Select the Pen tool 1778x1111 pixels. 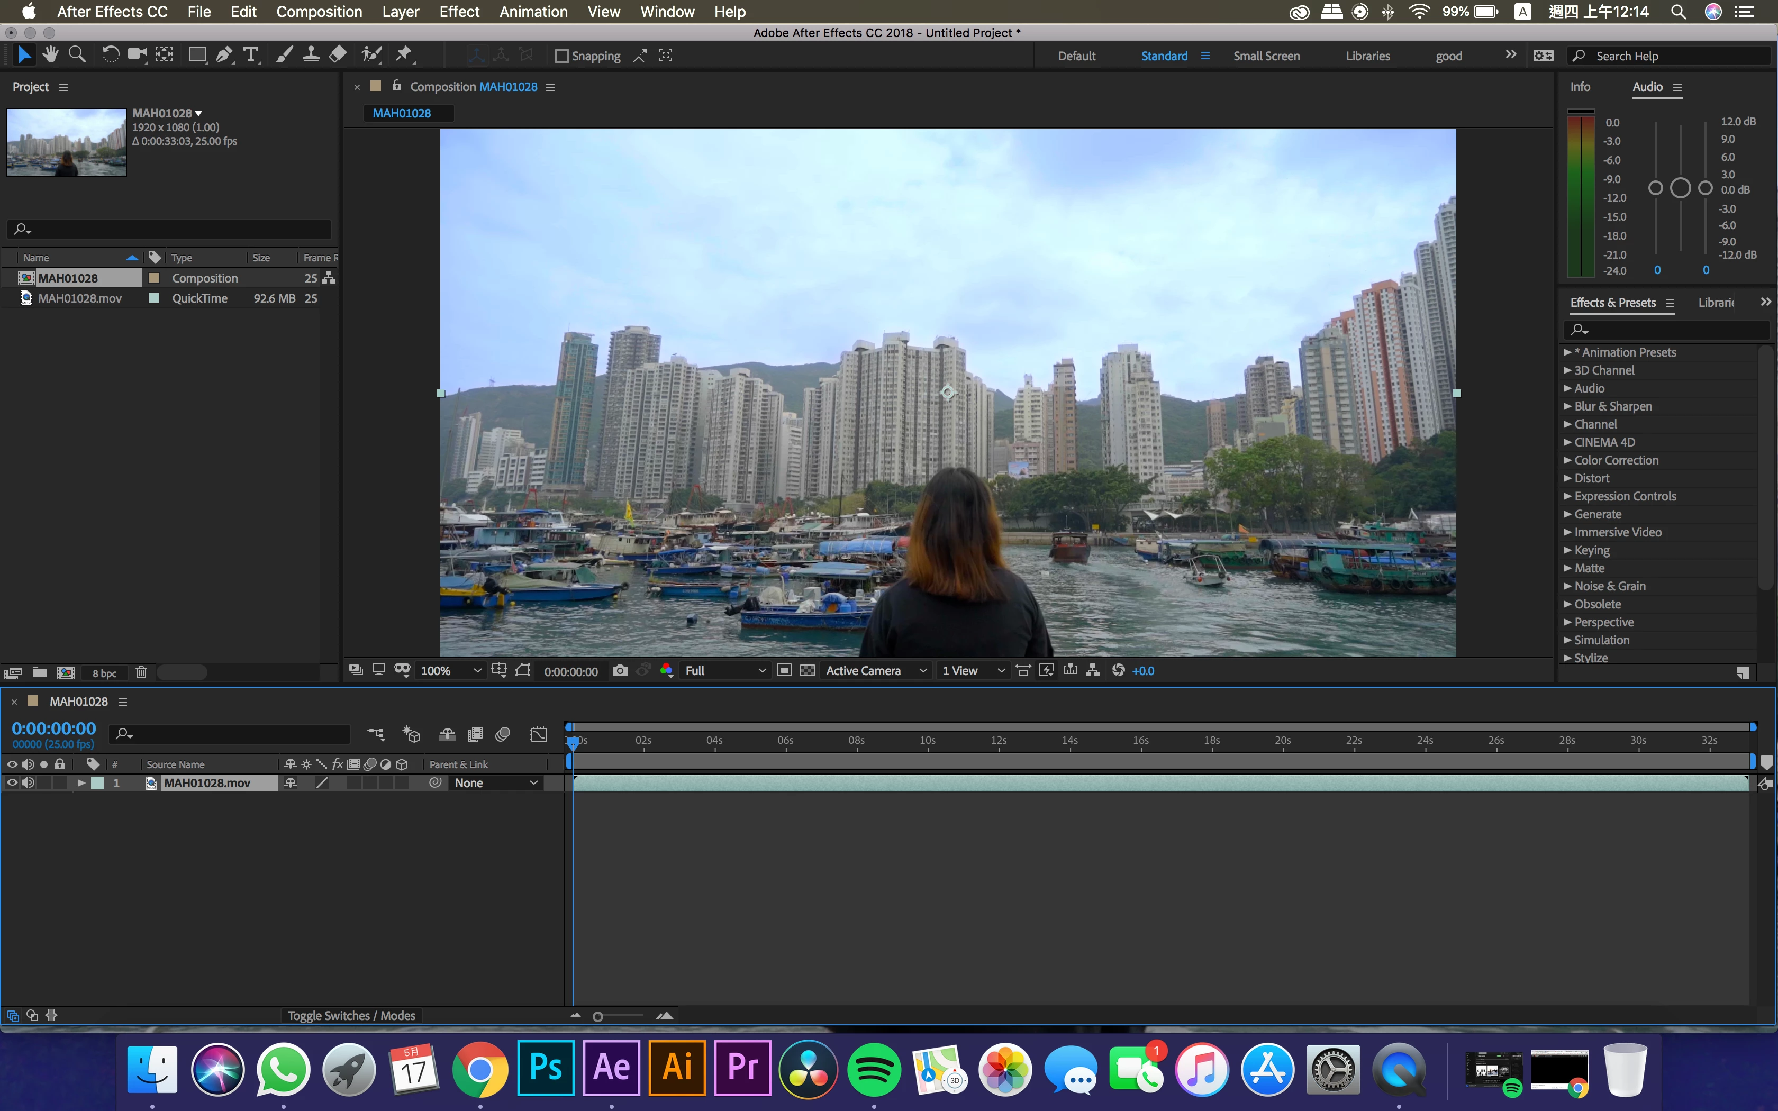(x=224, y=55)
